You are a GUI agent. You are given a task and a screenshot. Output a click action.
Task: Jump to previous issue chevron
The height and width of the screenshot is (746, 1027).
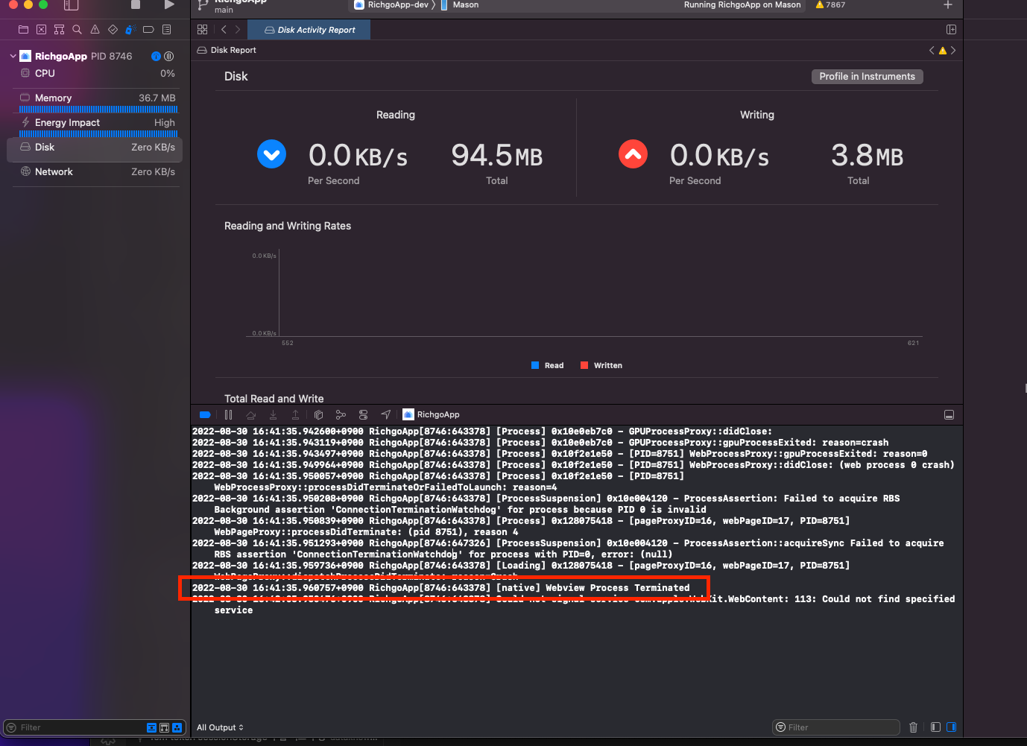click(x=932, y=50)
